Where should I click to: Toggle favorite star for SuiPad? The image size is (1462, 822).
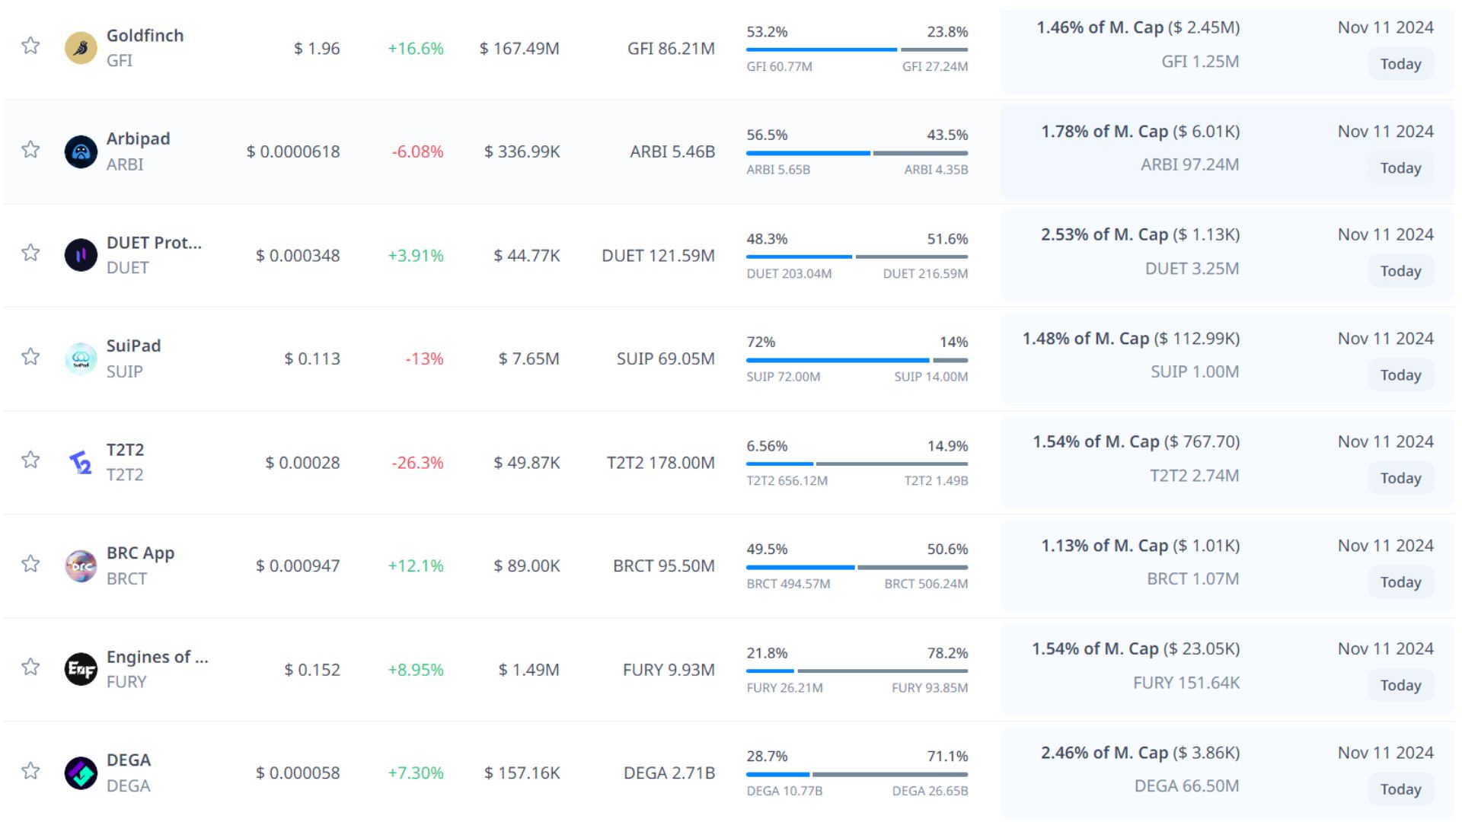[x=30, y=356]
